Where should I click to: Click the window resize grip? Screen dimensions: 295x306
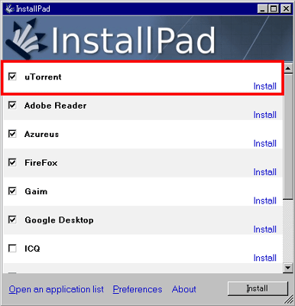pos(288,299)
